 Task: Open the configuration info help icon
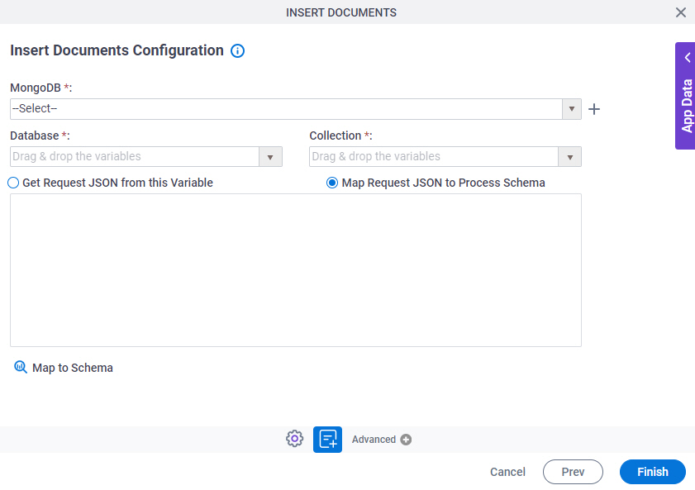tap(237, 51)
